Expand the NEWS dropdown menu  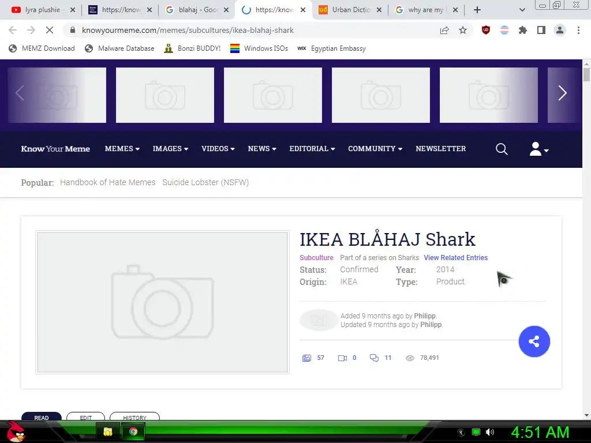[x=262, y=149]
